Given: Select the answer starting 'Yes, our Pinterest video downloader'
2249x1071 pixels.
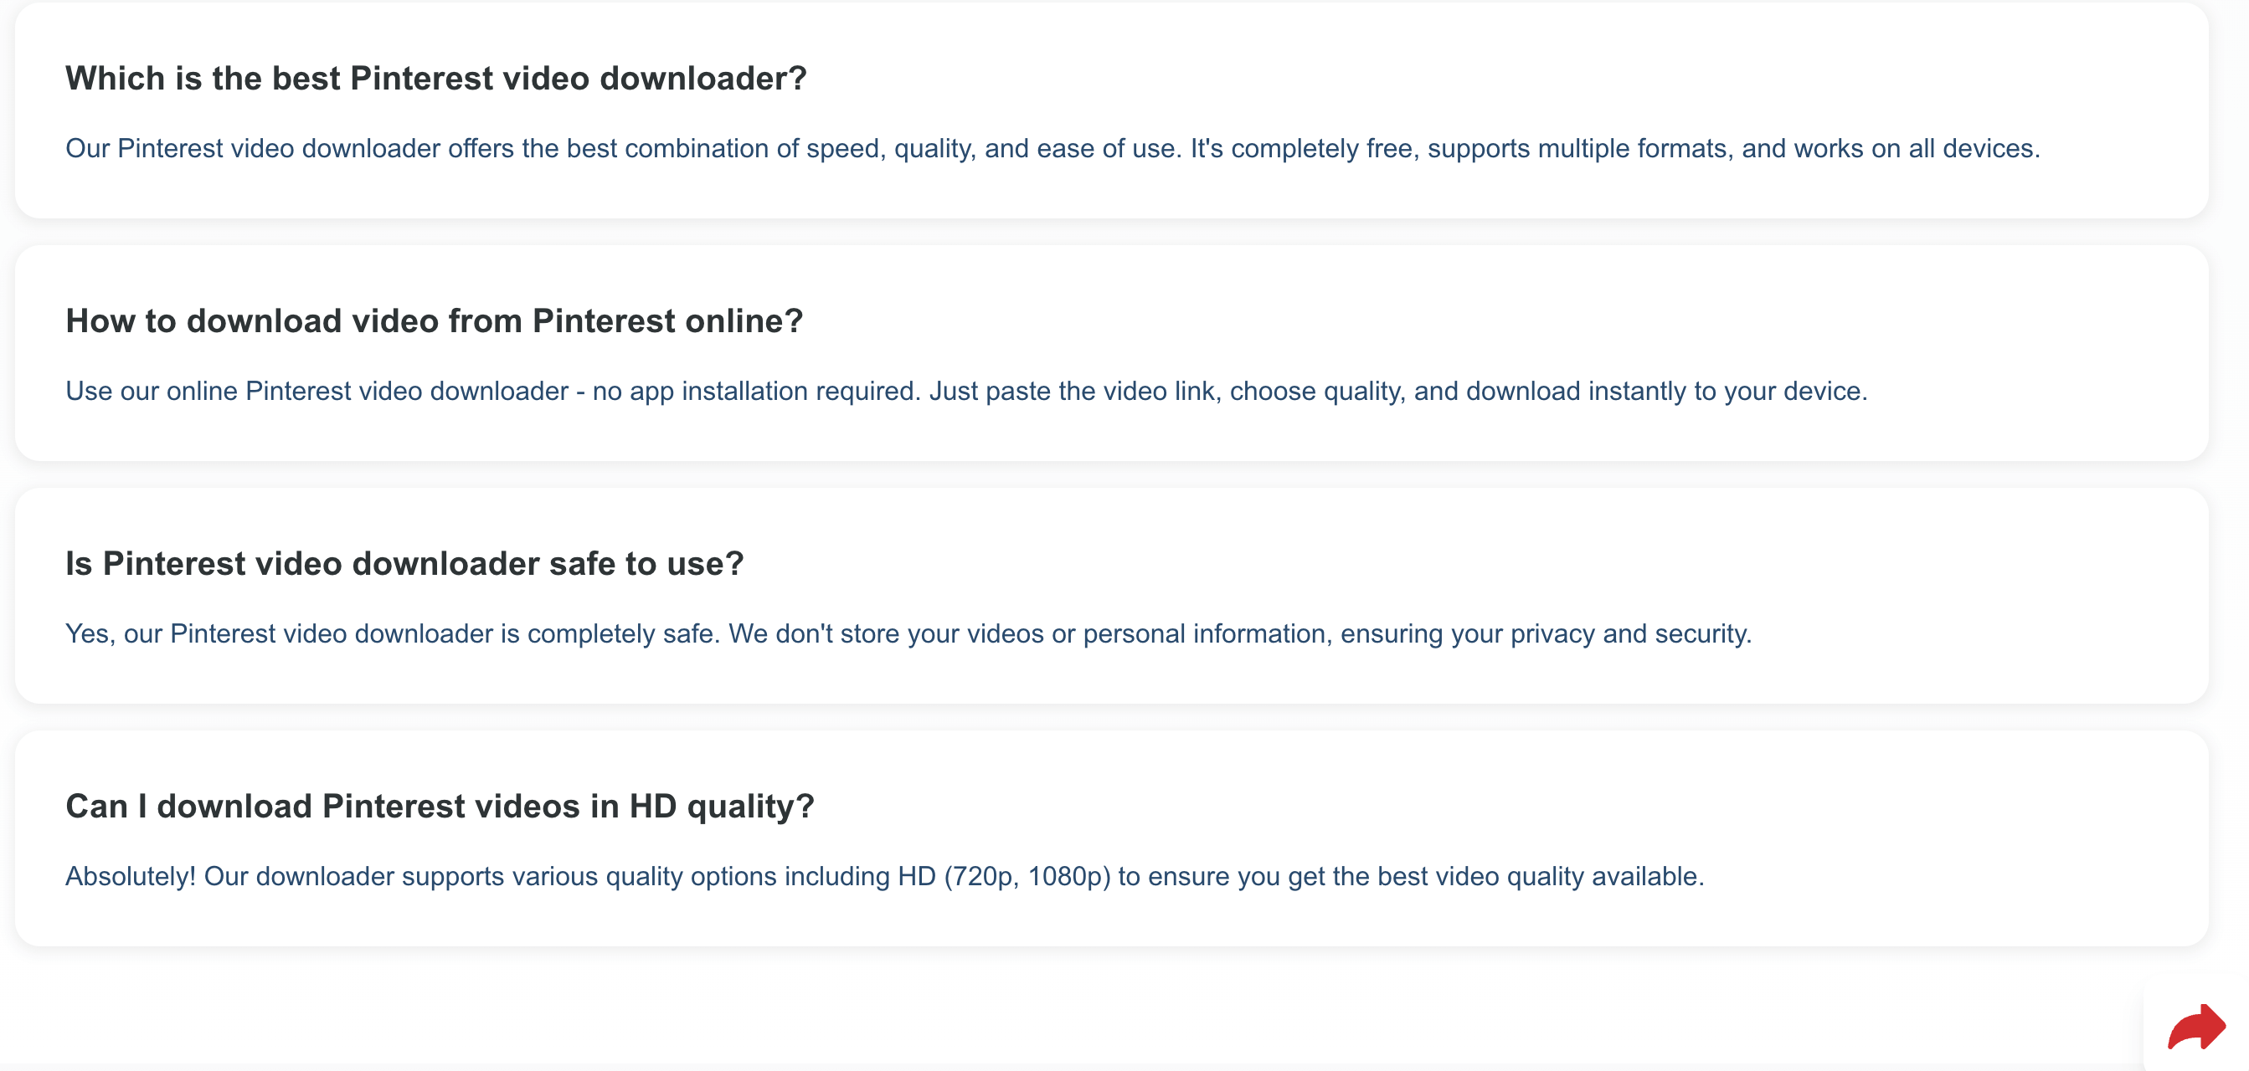Looking at the screenshot, I should pyautogui.click(x=908, y=633).
